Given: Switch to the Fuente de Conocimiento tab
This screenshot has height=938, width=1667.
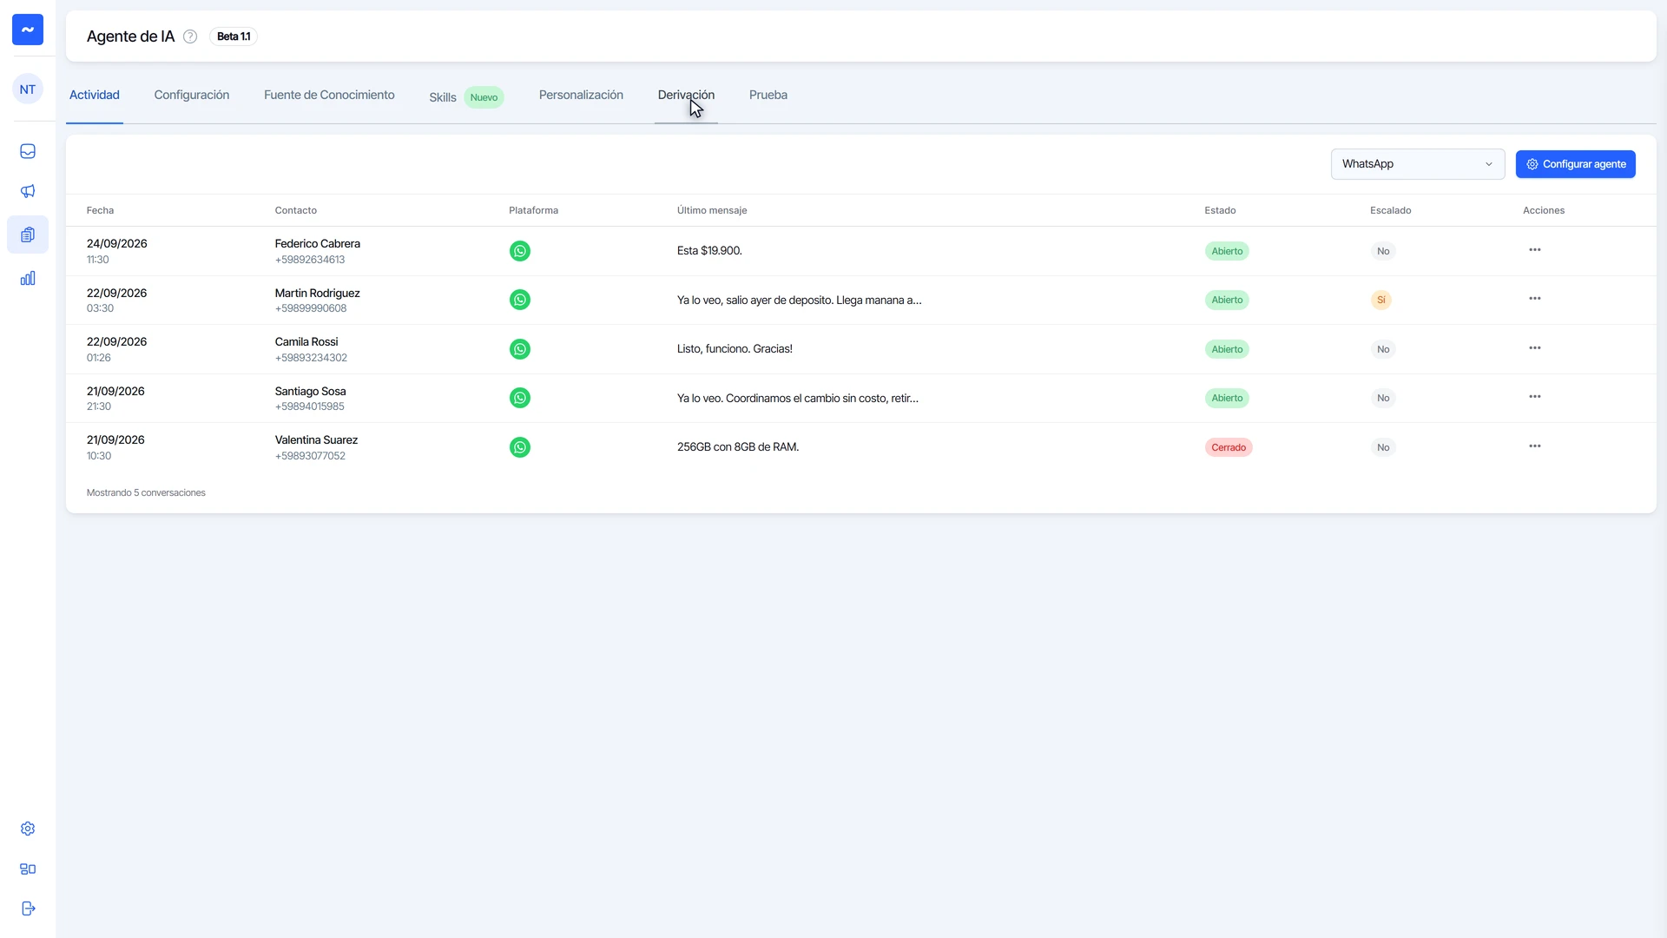Looking at the screenshot, I should click(x=329, y=96).
